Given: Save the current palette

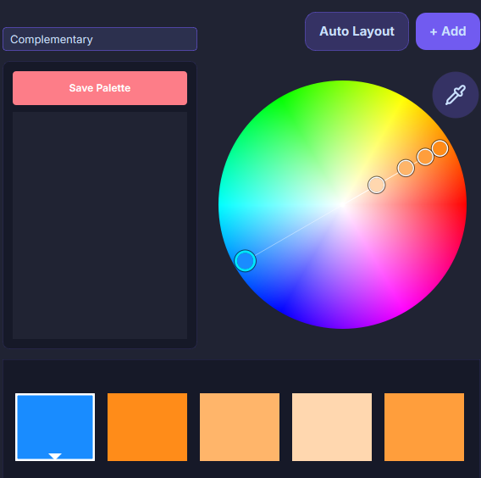Looking at the screenshot, I should (x=100, y=88).
